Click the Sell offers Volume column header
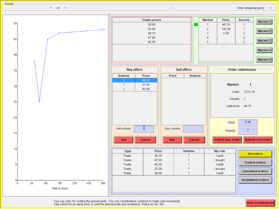Viewport: 279px width, 209px height. (x=195, y=76)
